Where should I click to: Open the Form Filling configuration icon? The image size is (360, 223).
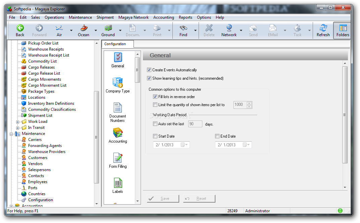(118, 158)
